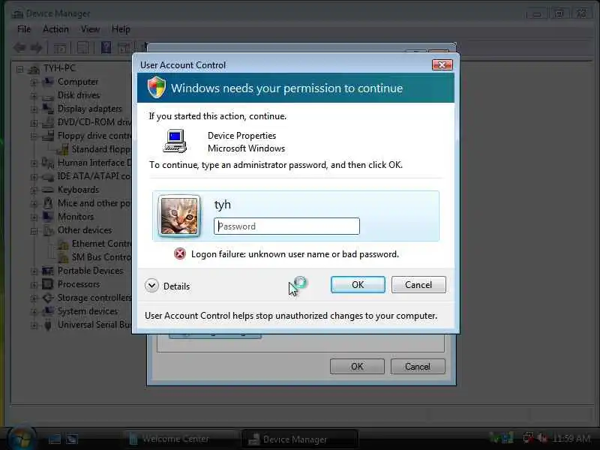Click Back arrow in Device Manager toolbar

19,48
